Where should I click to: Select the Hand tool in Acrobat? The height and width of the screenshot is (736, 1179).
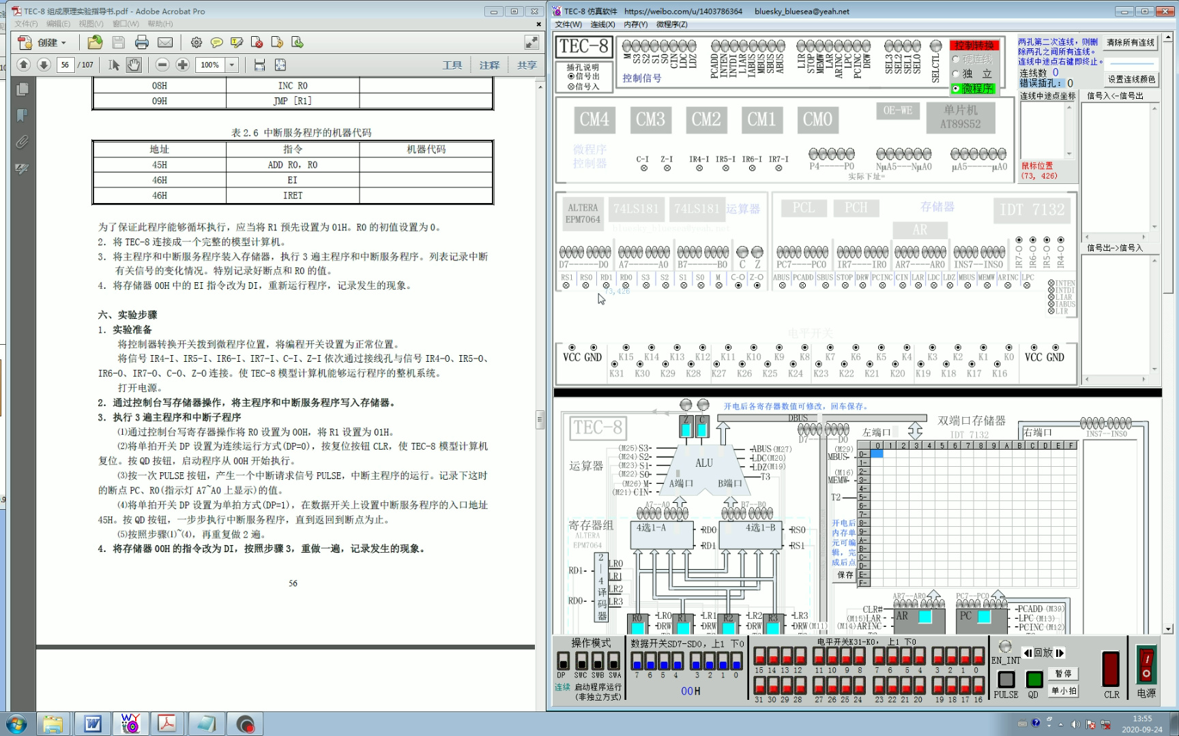(134, 65)
